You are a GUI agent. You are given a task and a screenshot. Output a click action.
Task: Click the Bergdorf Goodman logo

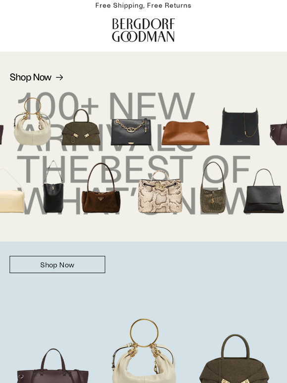(x=143, y=30)
